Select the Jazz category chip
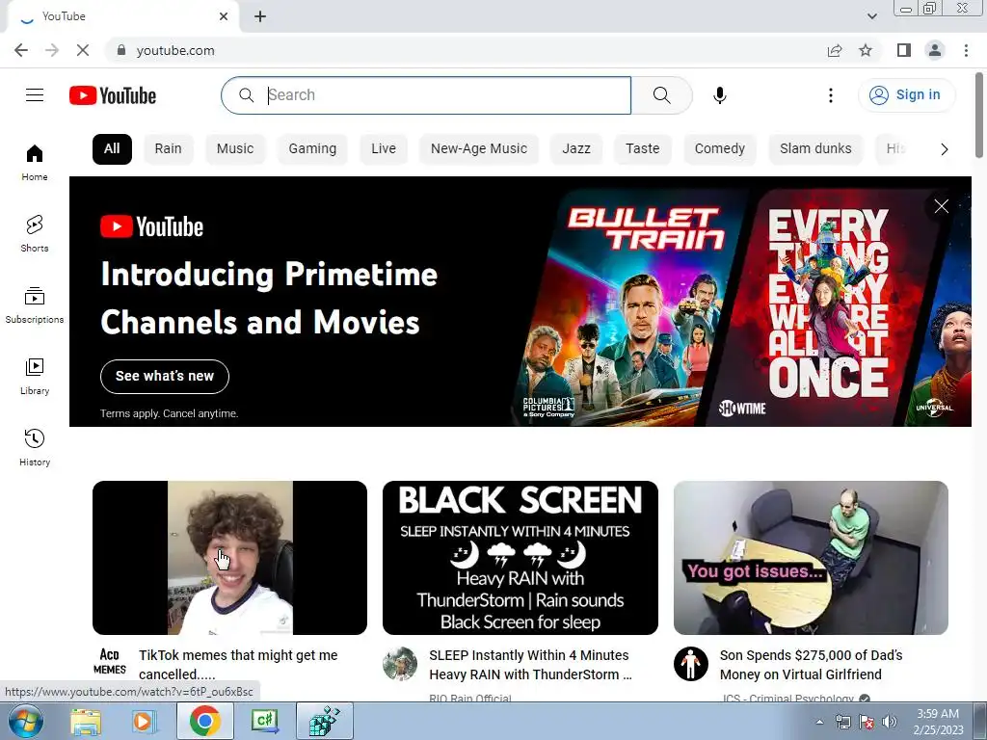This screenshot has height=740, width=987. click(x=576, y=149)
